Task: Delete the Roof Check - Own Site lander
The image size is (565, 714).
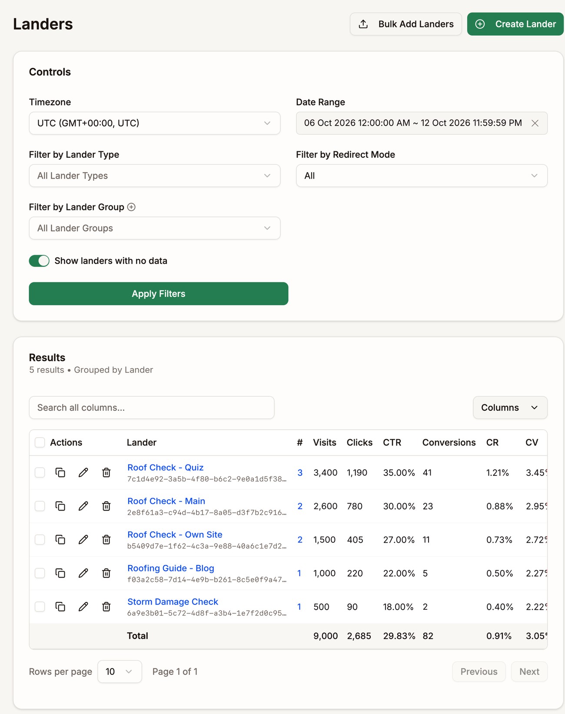Action: click(x=106, y=539)
